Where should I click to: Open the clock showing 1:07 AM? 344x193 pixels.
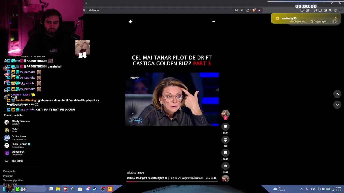[337, 189]
